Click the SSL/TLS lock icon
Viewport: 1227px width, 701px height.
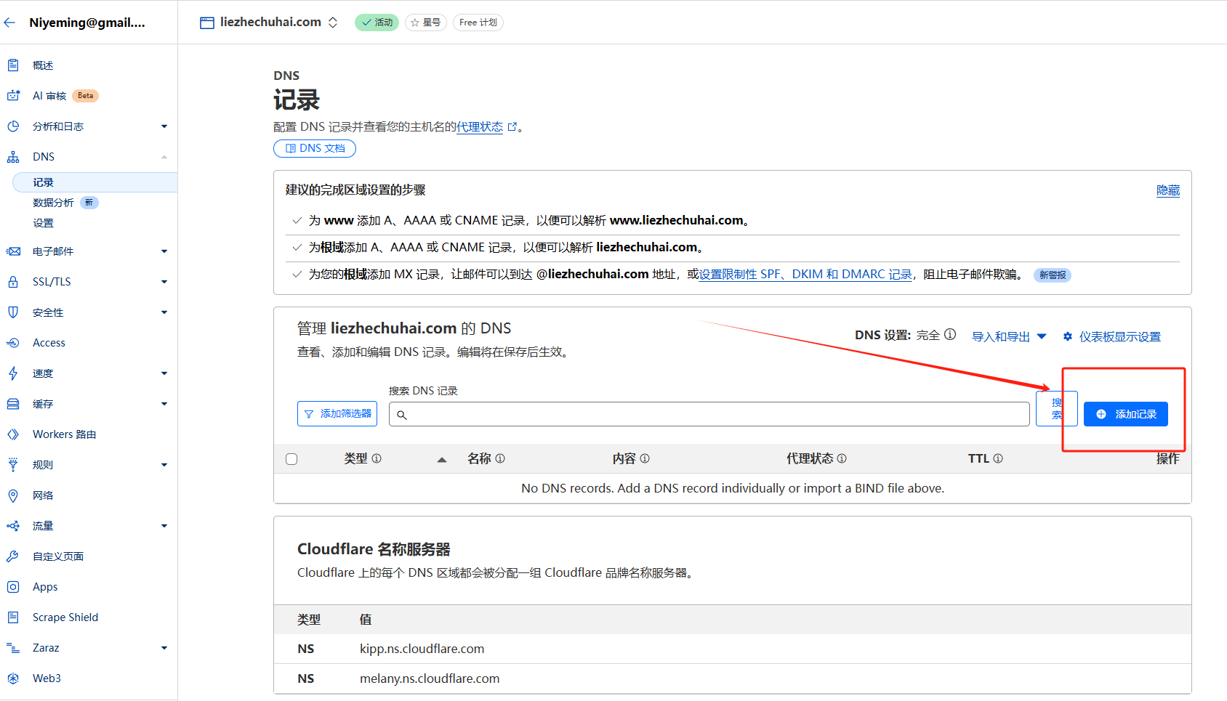tap(13, 282)
